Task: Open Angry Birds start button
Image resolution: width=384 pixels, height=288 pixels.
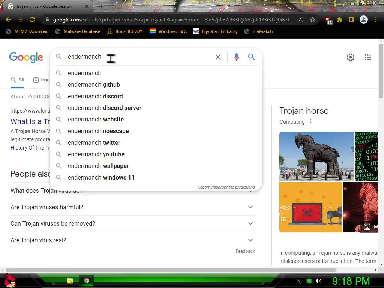Action: coord(10,280)
